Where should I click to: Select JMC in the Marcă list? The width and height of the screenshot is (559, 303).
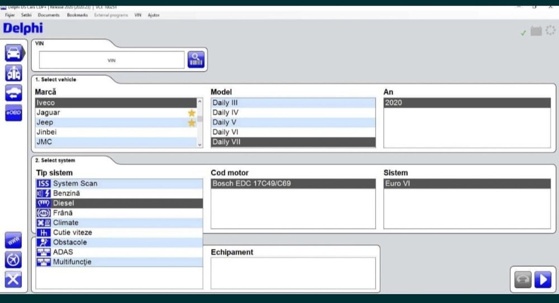(116, 142)
